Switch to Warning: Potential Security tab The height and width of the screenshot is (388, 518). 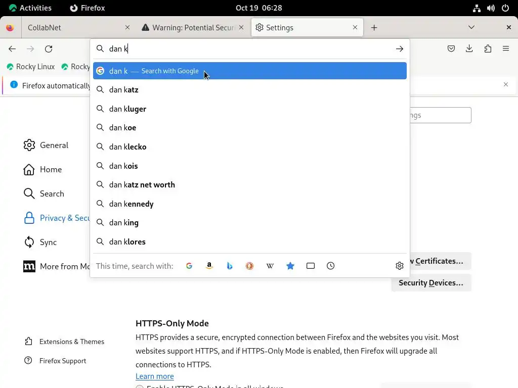click(x=193, y=28)
